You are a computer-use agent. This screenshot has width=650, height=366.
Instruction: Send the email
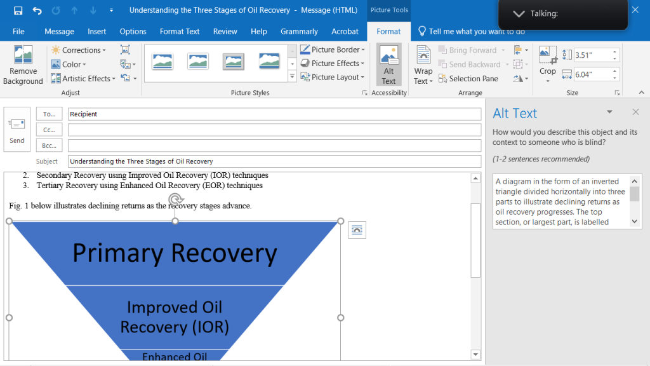coord(17,130)
